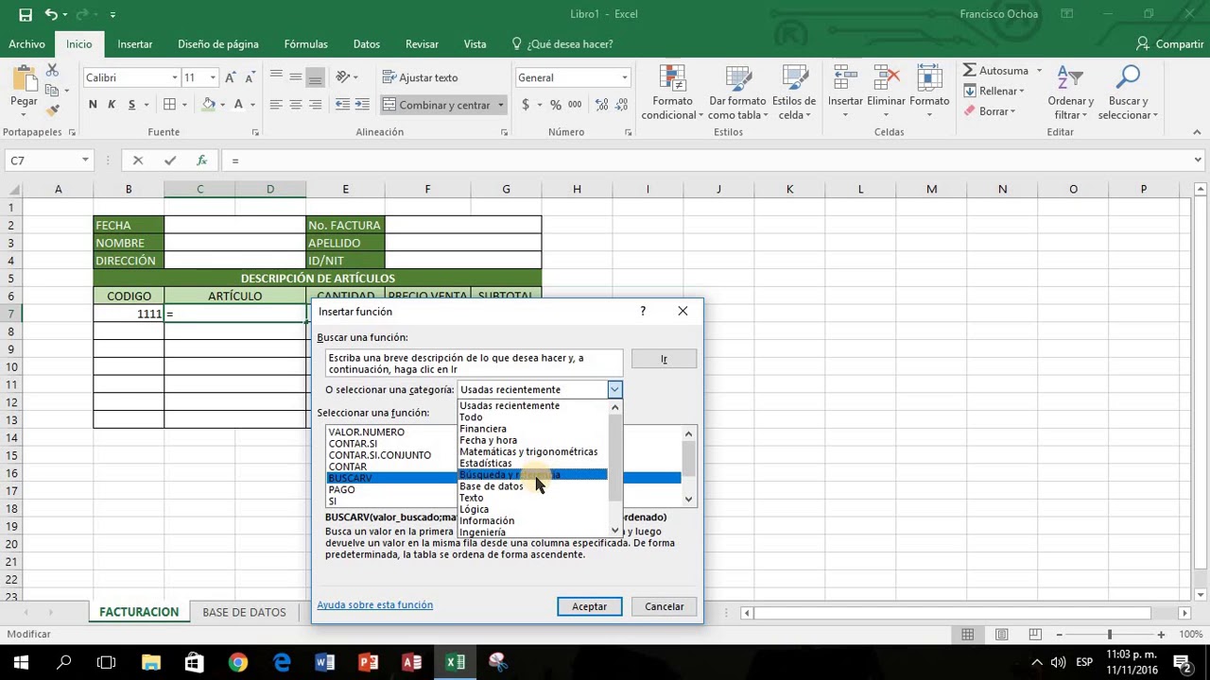Open Dar formato como tabla
The image size is (1210, 680).
[737, 93]
